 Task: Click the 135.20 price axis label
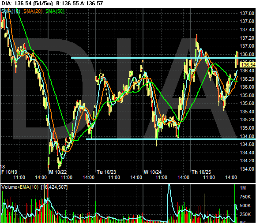tap(247, 120)
